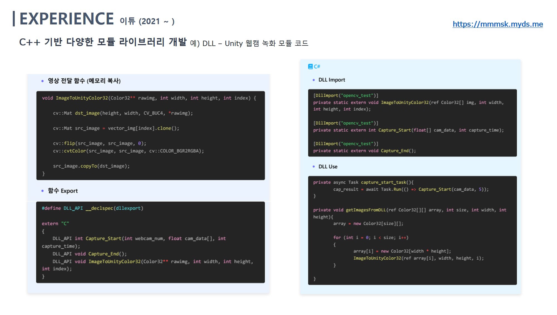This screenshot has height=315, width=557.
Task: Click the bullet before 영상 전달 함수
Action: [42, 81]
